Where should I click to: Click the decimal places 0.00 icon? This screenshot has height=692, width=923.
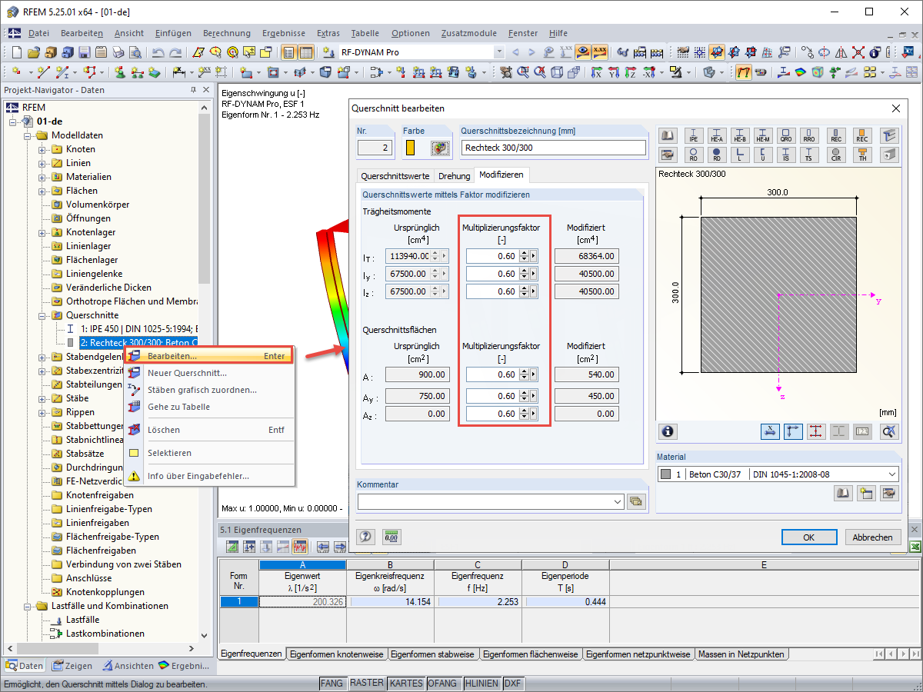(392, 537)
